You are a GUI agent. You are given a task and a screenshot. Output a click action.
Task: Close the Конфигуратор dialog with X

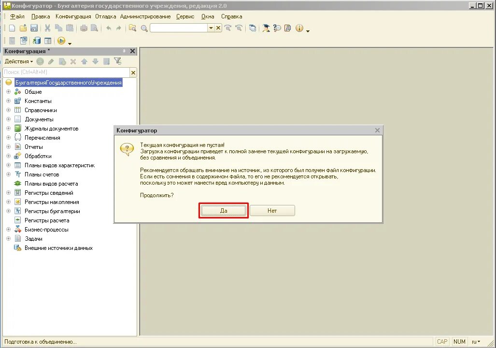tap(377, 130)
